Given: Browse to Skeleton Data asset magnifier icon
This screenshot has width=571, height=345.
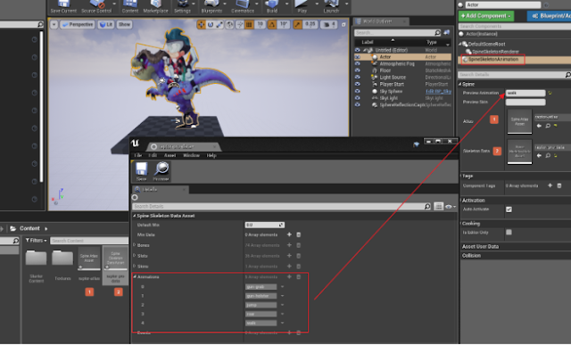Looking at the screenshot, I should pyautogui.click(x=548, y=155).
